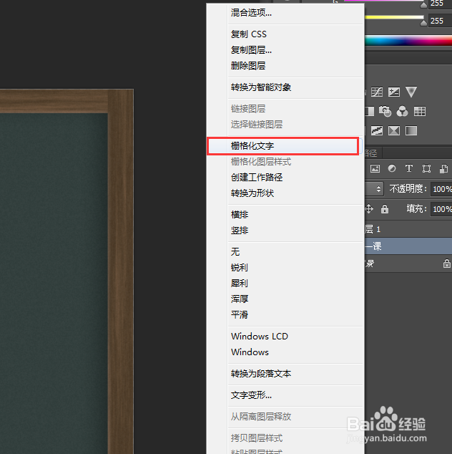
Task: Toggle lock all padlock beside 填充
Action: [x=385, y=208]
